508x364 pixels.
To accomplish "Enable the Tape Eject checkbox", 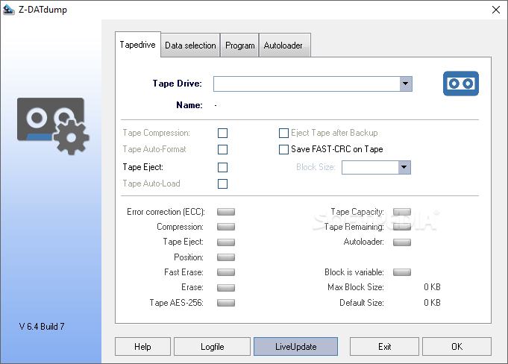I will [222, 167].
